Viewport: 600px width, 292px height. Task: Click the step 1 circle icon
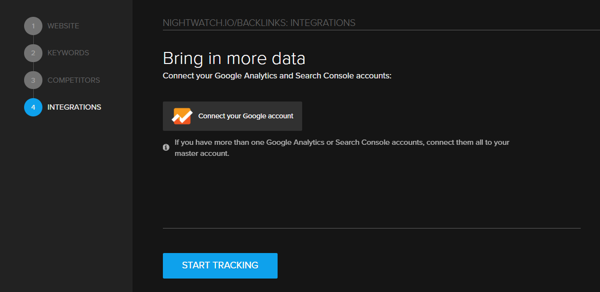click(33, 26)
